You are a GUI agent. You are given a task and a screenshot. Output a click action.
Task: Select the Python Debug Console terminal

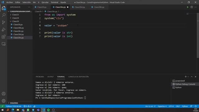185,84
